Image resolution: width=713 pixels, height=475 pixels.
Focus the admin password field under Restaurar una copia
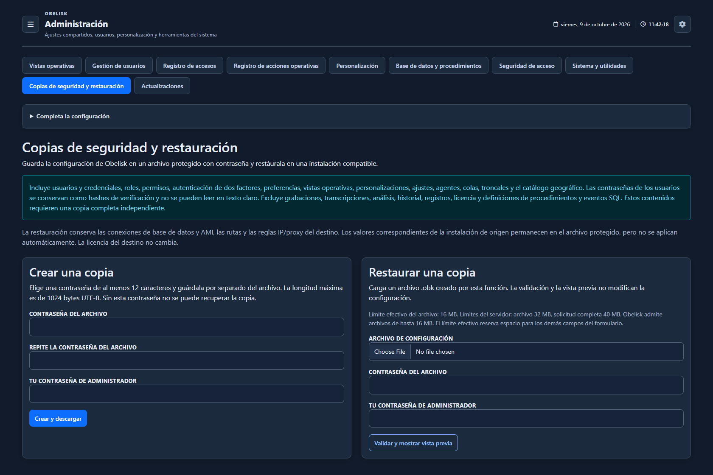526,419
